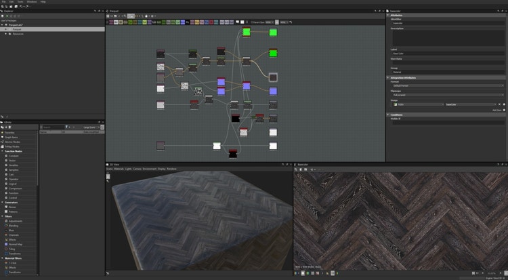
Task: Open the Windows menu
Action: click(x=31, y=2)
